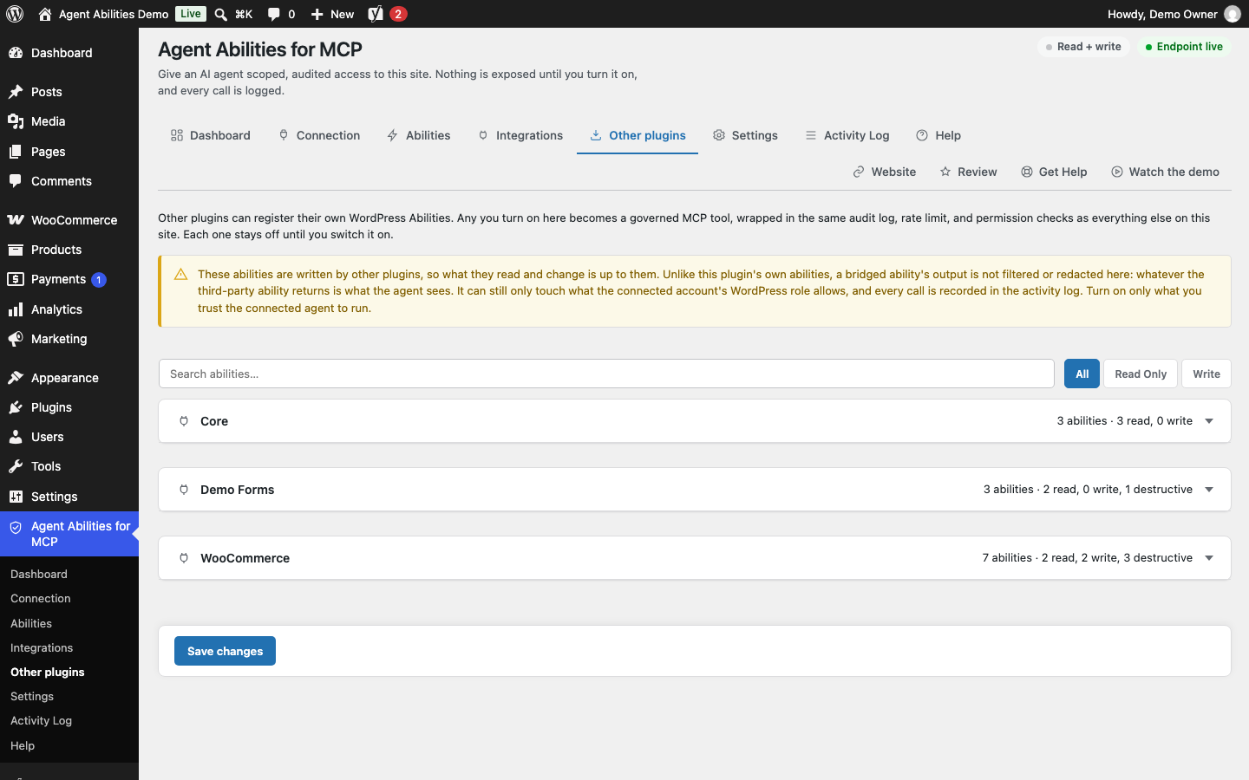This screenshot has height=780, width=1249.
Task: Click the Tools wrench icon
Action: point(16,466)
